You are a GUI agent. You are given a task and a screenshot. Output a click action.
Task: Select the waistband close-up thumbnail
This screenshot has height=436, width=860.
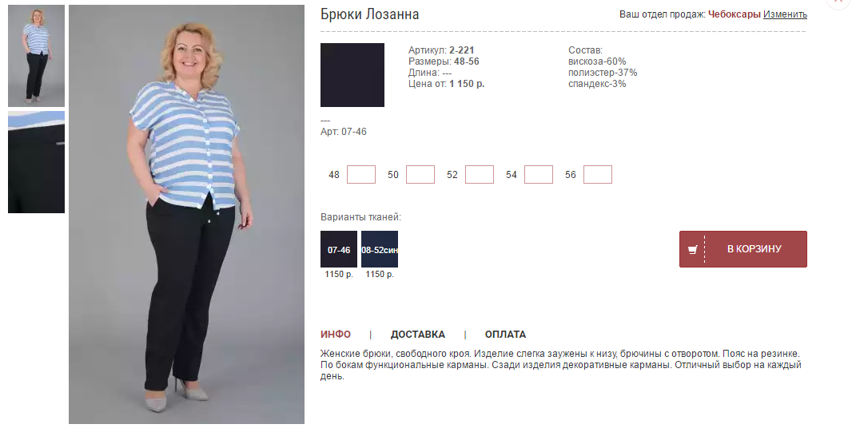(36, 162)
